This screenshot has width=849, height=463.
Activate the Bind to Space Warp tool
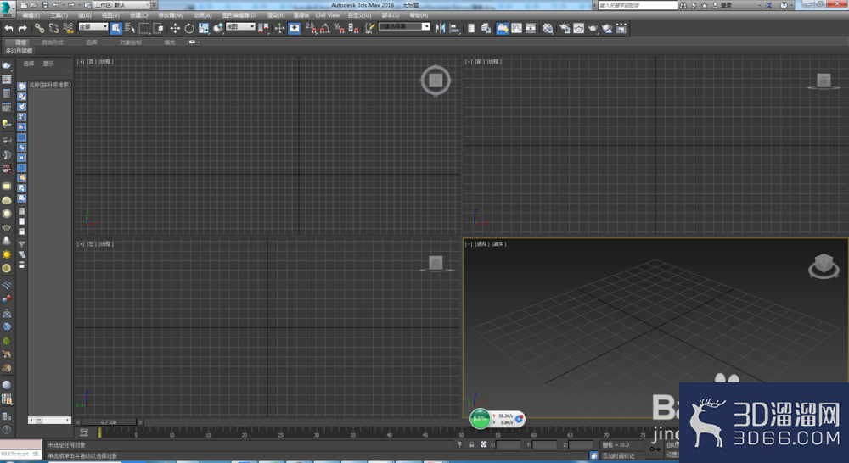68,28
